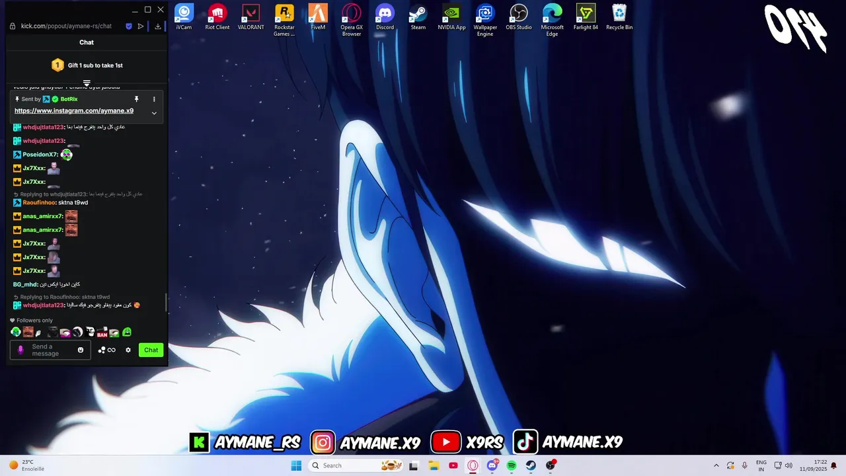Select the Steam desktop shortcut
Viewport: 846px width, 476px height.
point(418,17)
